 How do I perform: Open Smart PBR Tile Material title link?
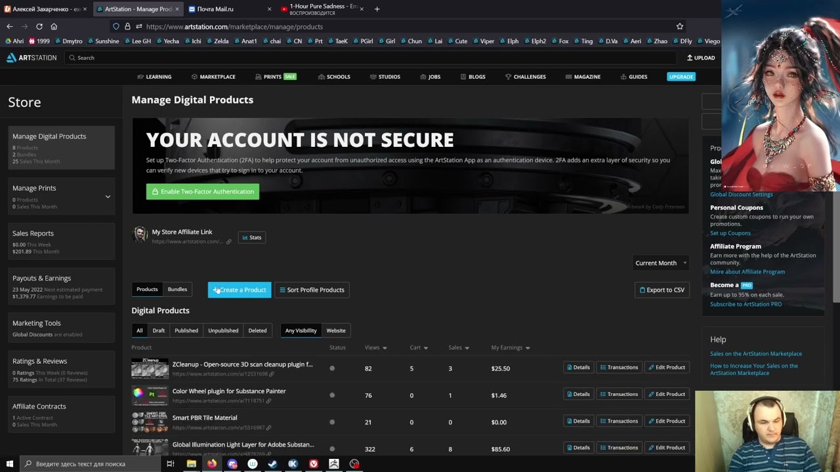[x=205, y=418]
